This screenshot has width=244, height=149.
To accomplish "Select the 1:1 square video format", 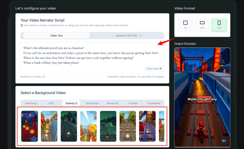I will 185,25.
